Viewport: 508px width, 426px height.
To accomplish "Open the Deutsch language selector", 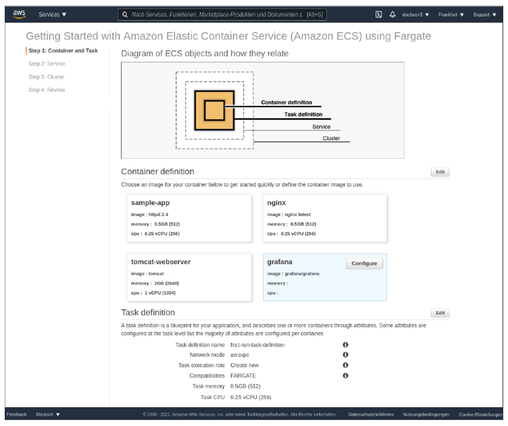I will coord(48,414).
